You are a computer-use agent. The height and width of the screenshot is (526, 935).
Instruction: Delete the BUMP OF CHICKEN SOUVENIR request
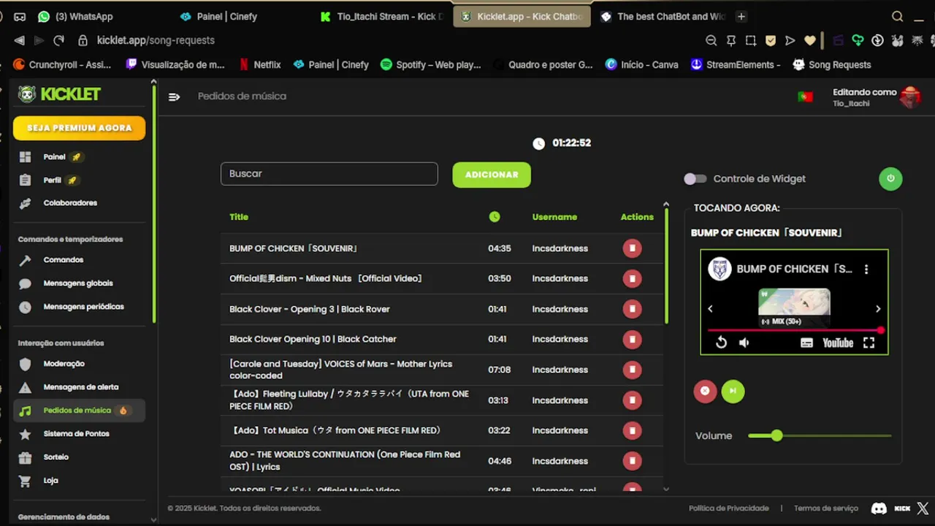[x=632, y=248]
